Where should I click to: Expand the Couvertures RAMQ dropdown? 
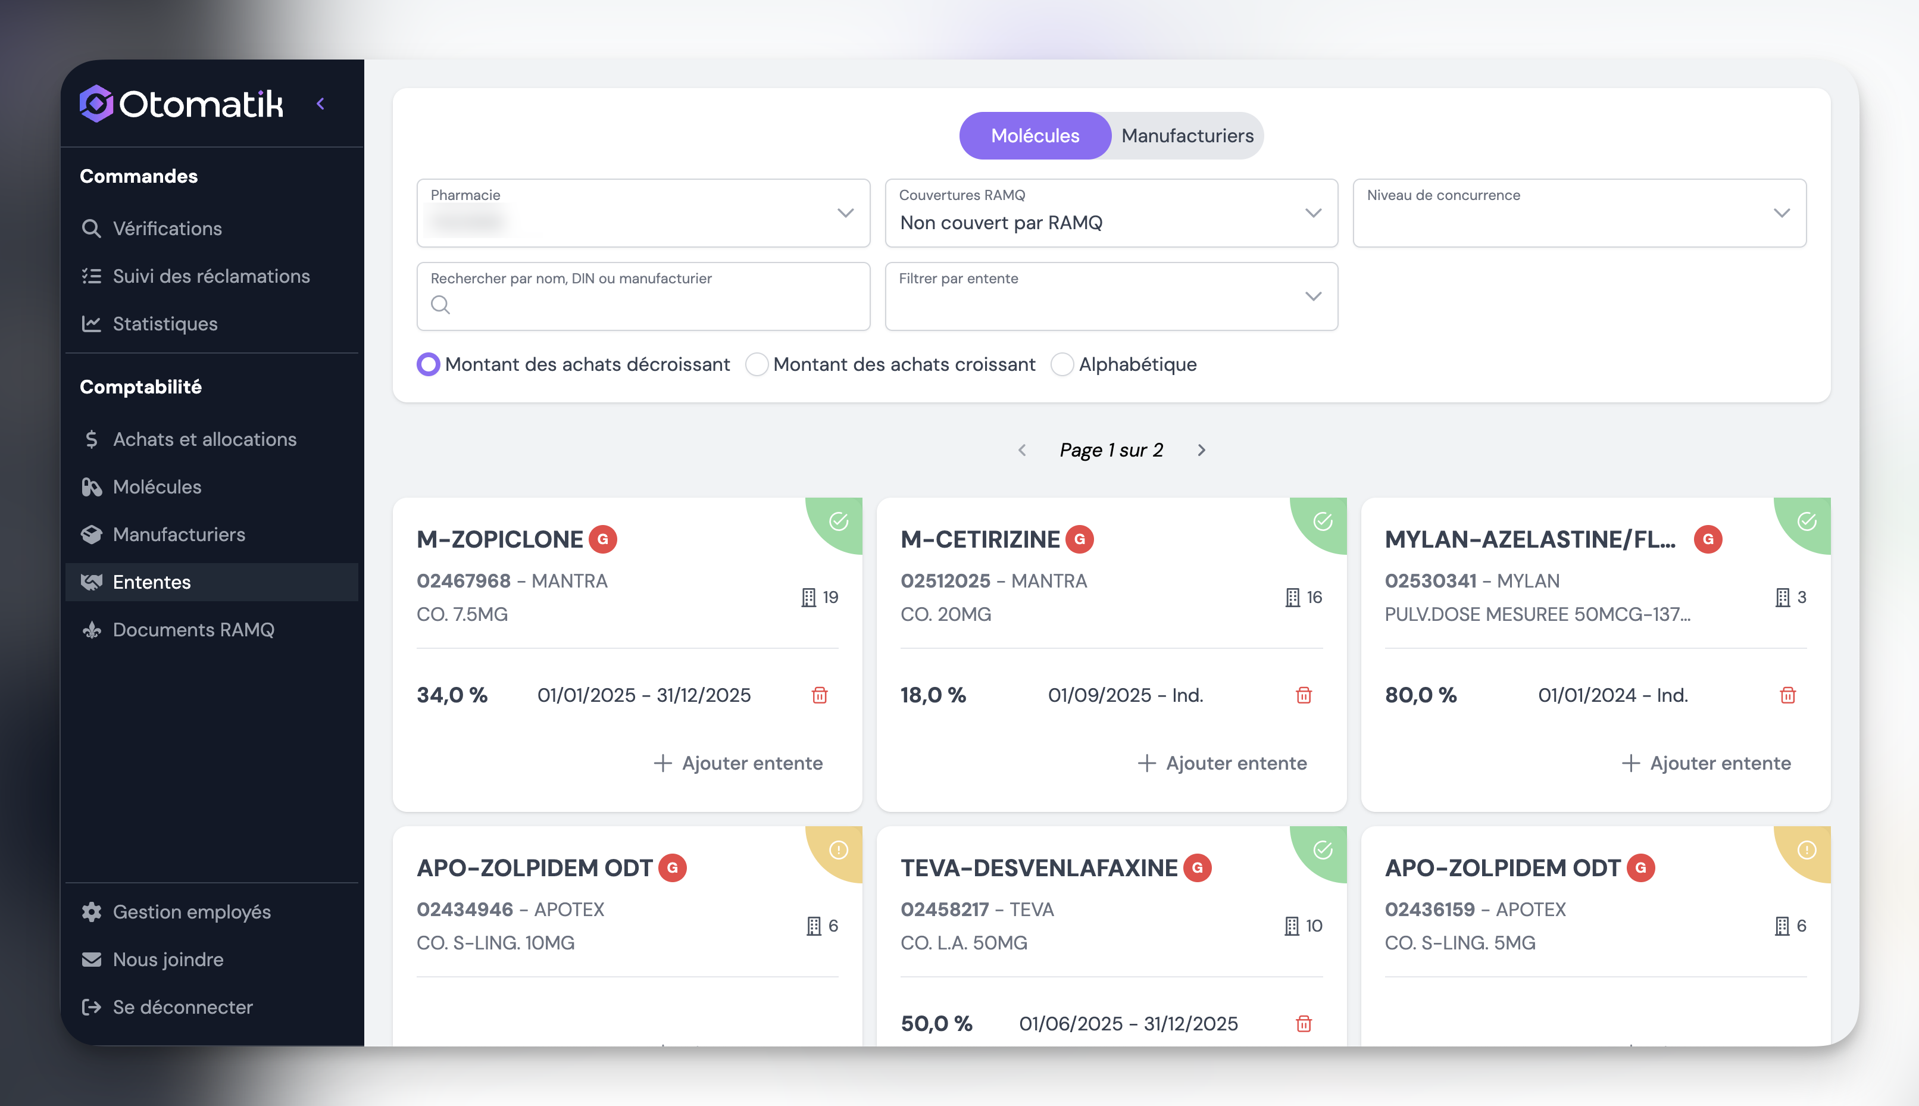pos(1111,213)
